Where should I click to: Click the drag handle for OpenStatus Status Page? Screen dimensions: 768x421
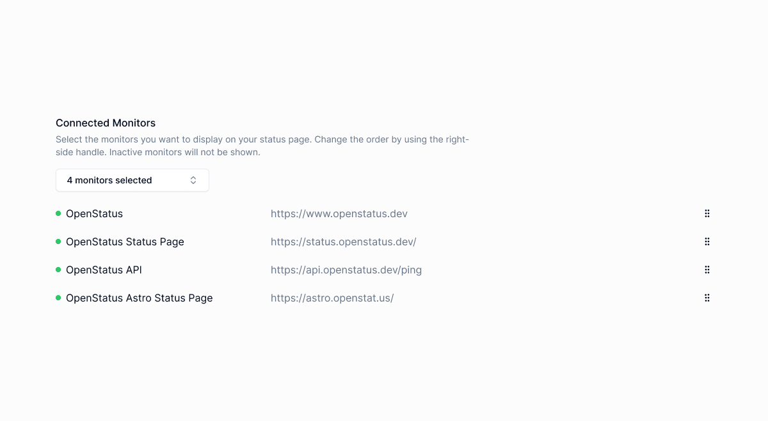click(x=707, y=241)
